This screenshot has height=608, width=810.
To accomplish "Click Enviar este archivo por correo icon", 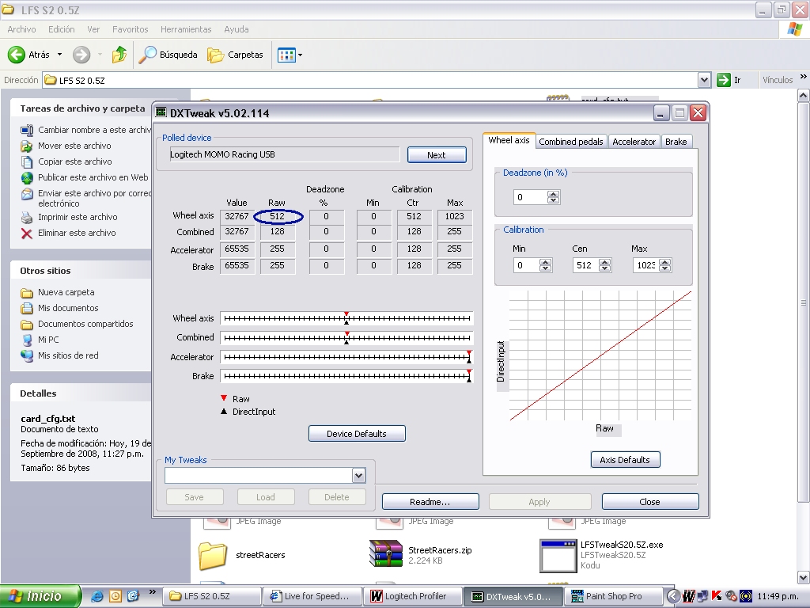I will [27, 194].
